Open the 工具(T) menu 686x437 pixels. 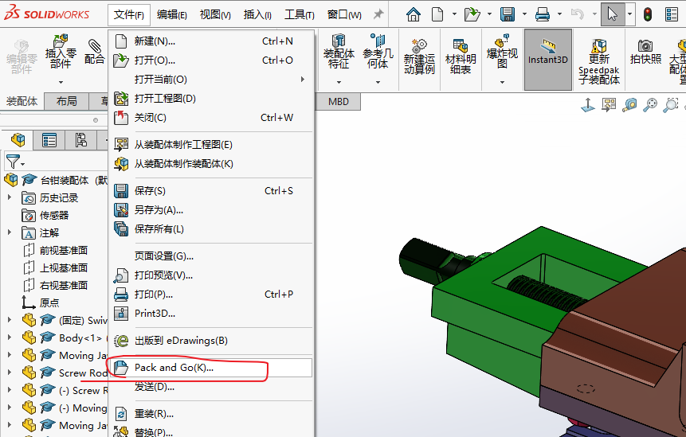300,15
